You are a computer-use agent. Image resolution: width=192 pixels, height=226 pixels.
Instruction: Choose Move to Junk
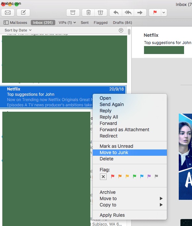[x=130, y=152]
